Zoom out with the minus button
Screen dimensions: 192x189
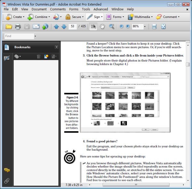click(x=121, y=26)
